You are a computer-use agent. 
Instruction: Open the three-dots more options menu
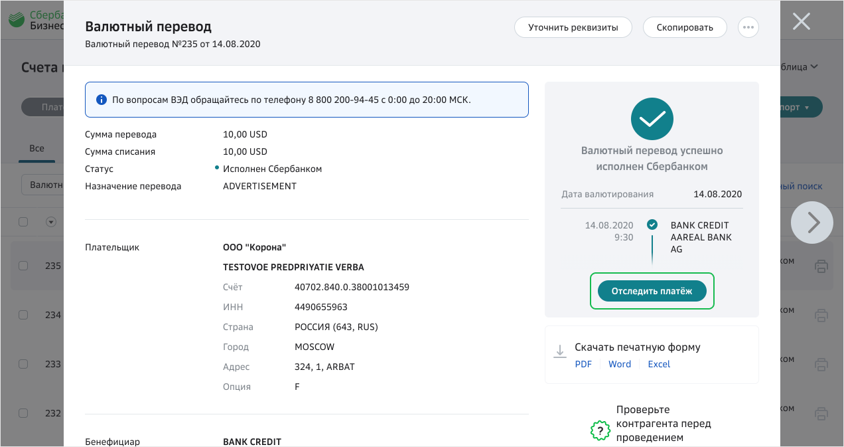[748, 27]
